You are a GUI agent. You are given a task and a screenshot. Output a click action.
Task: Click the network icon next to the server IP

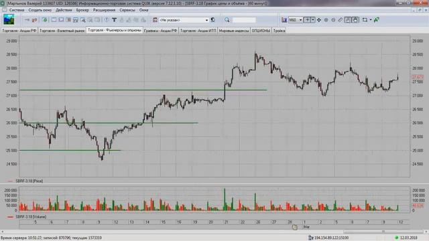coord(311,238)
